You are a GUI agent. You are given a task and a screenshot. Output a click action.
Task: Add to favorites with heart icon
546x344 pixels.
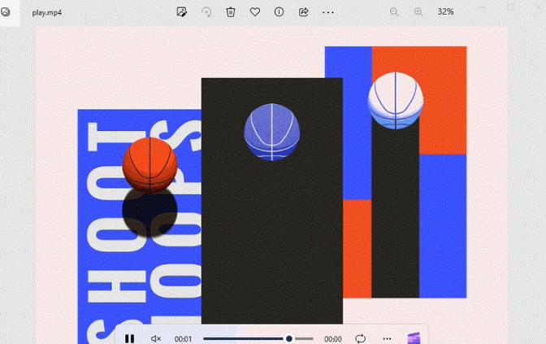[x=255, y=12]
